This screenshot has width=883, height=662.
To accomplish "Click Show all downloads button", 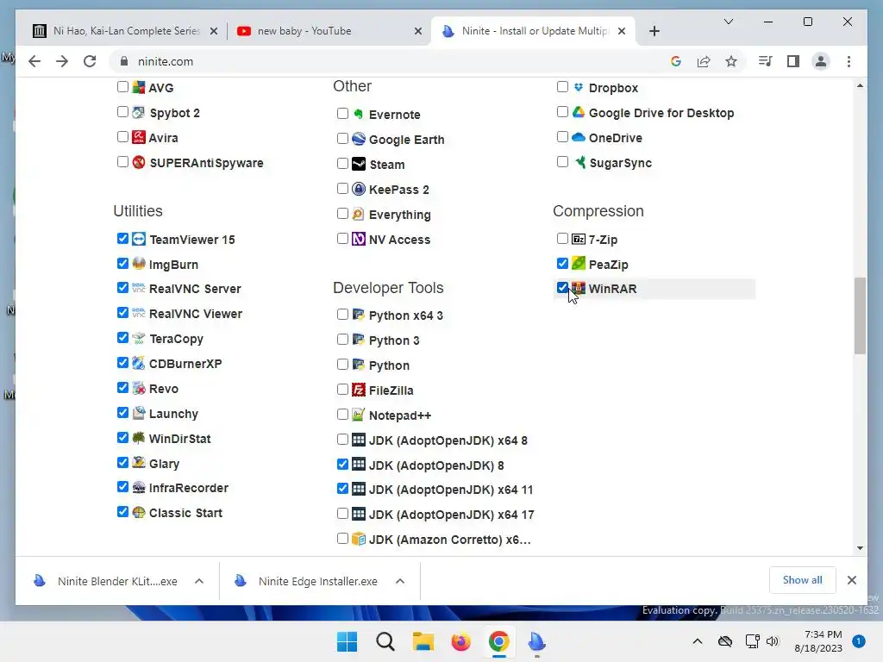I will tap(803, 580).
